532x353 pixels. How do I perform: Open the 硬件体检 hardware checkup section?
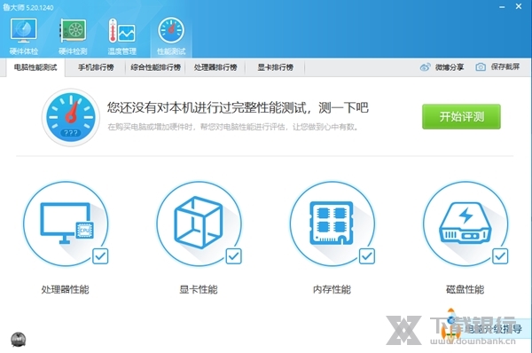[x=24, y=36]
